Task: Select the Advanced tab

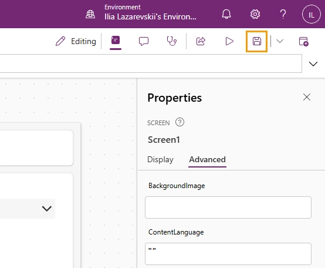Action: pyautogui.click(x=207, y=159)
